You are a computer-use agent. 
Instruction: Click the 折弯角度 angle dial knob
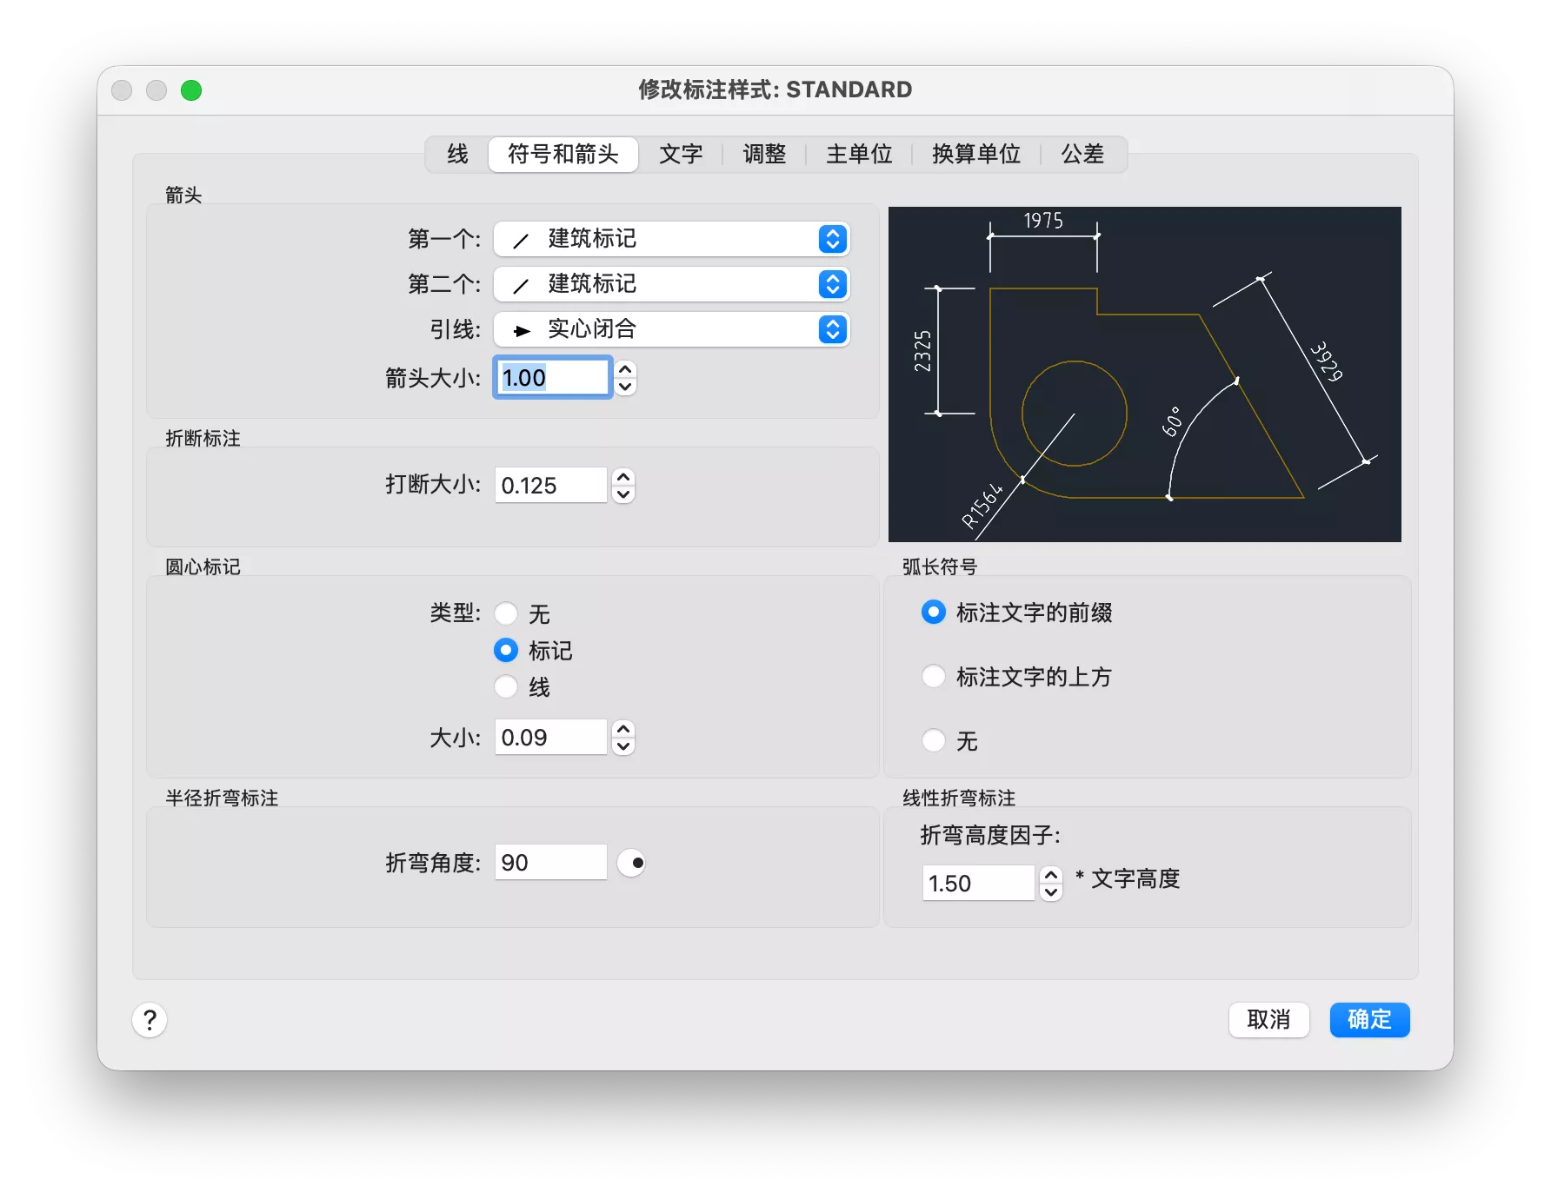(x=631, y=863)
